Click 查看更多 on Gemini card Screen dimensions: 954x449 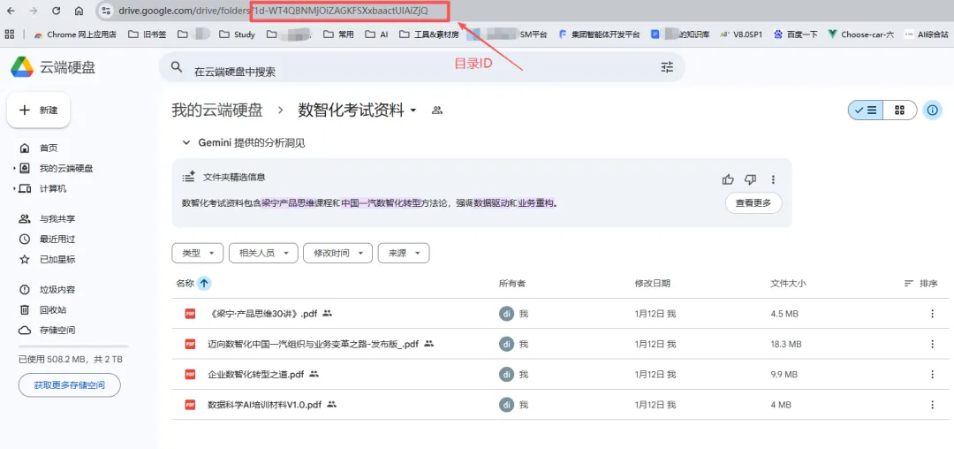coord(753,202)
